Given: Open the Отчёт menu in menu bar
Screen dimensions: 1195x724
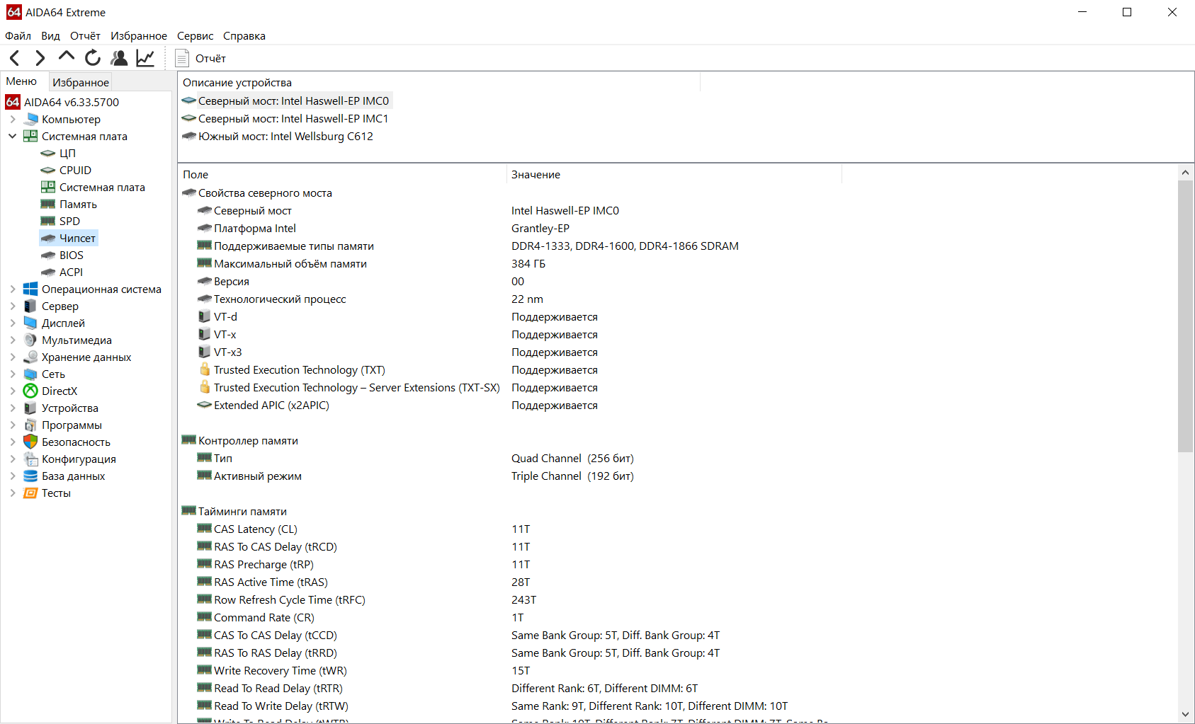Looking at the screenshot, I should pos(85,36).
